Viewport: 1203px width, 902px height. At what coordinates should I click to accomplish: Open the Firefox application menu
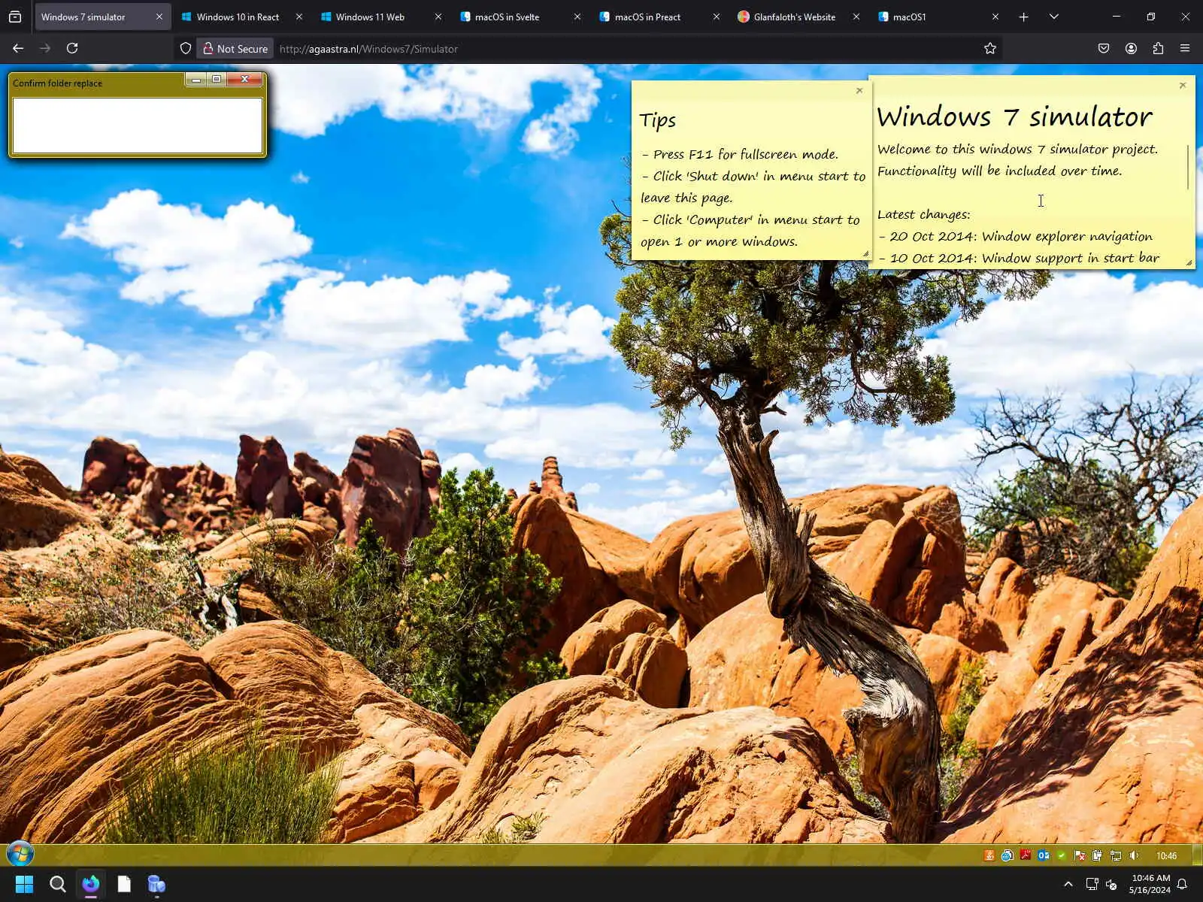[x=1185, y=48]
